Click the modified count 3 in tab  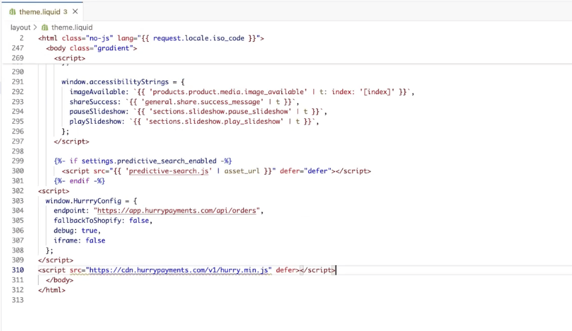tap(65, 11)
